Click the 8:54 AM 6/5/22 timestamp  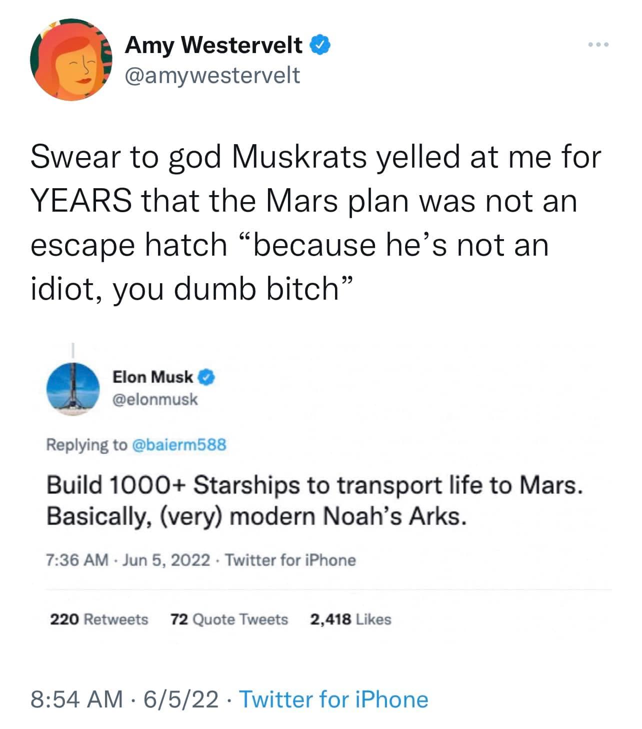coord(124,699)
